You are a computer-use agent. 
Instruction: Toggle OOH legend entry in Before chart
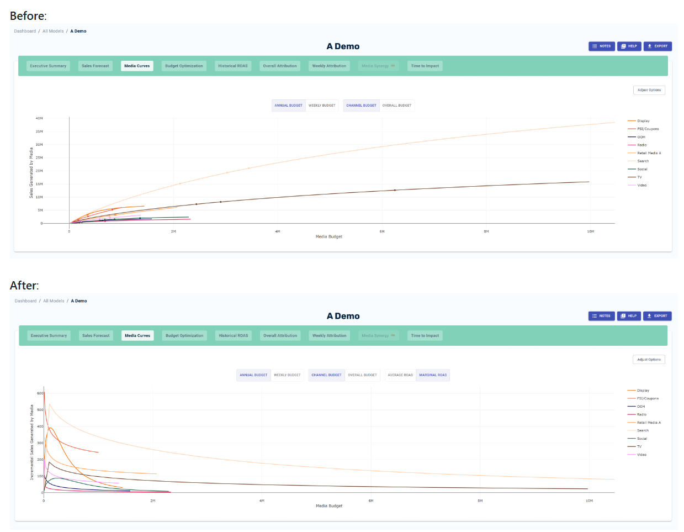(x=637, y=137)
